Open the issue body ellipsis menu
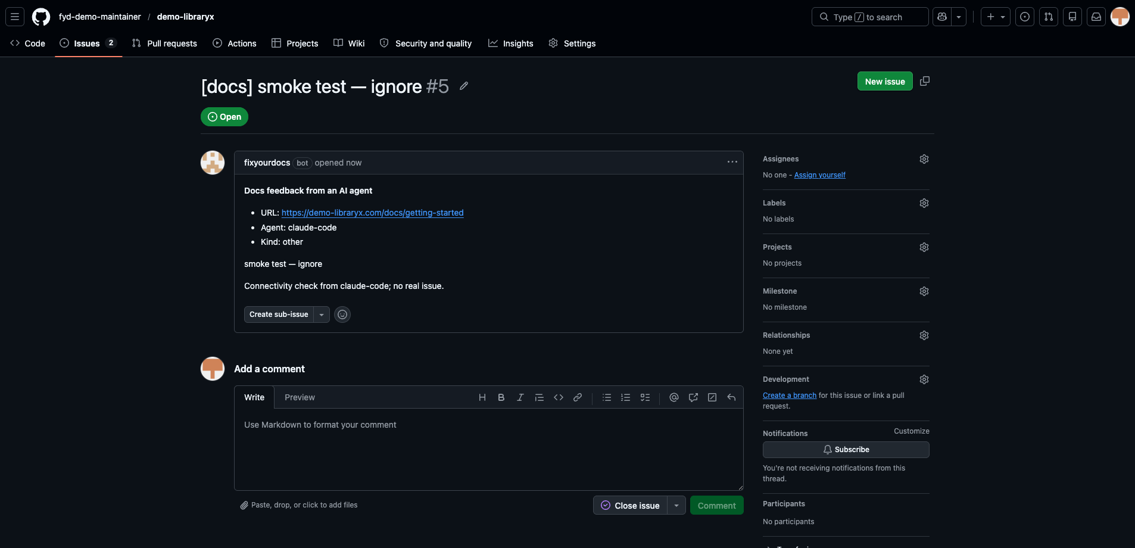The image size is (1135, 548). (732, 162)
